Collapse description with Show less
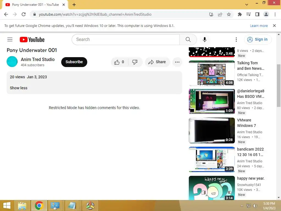The image size is (281, 211). click(19, 88)
